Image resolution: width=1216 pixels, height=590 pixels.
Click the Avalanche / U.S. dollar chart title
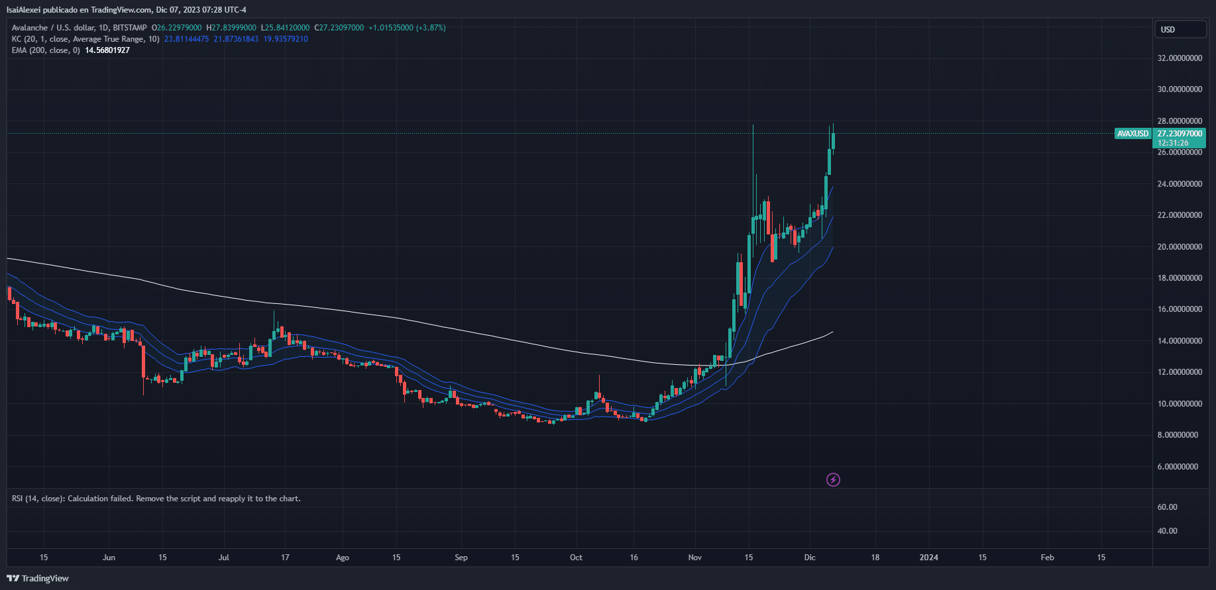tap(80, 28)
